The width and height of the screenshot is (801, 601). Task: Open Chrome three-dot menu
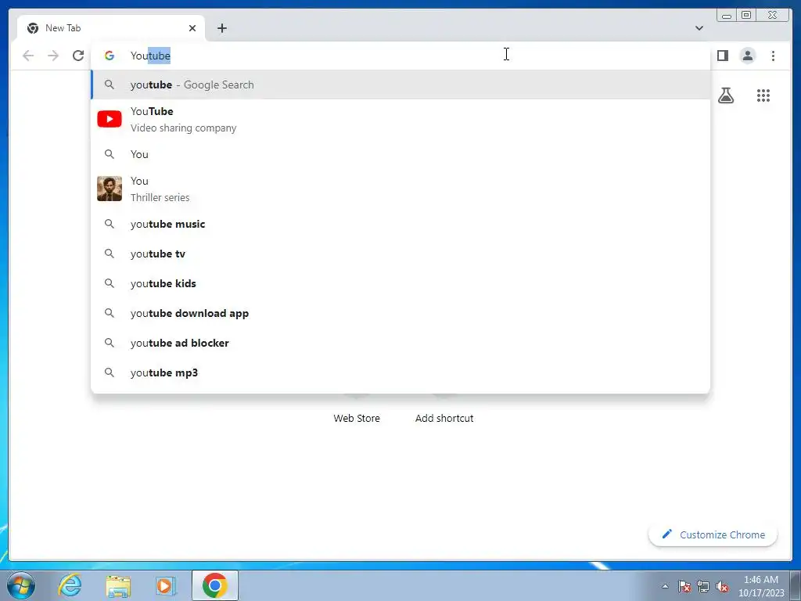point(773,56)
